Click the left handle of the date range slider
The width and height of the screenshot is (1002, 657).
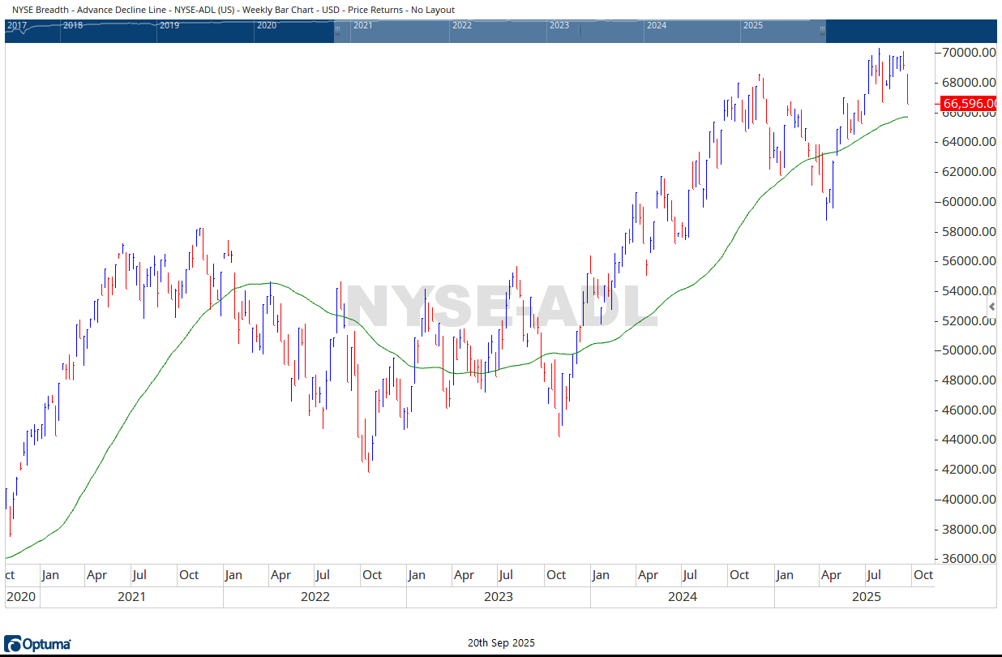[337, 31]
